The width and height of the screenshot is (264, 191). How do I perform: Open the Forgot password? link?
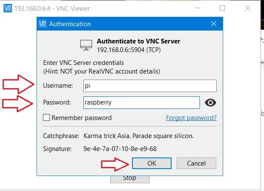(x=191, y=118)
